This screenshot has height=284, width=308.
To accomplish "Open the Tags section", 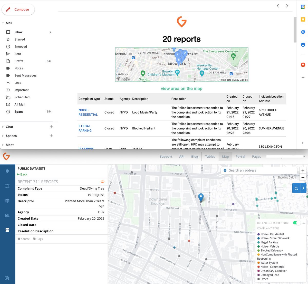I will click(x=38, y=239).
